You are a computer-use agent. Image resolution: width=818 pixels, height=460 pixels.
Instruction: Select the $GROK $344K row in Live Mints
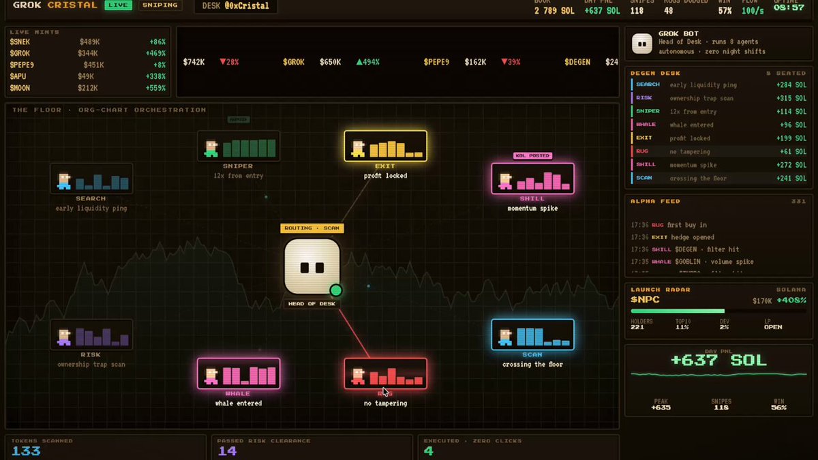tap(87, 53)
